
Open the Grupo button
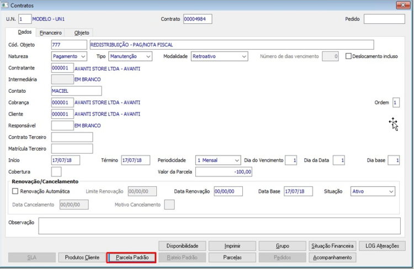click(x=282, y=246)
